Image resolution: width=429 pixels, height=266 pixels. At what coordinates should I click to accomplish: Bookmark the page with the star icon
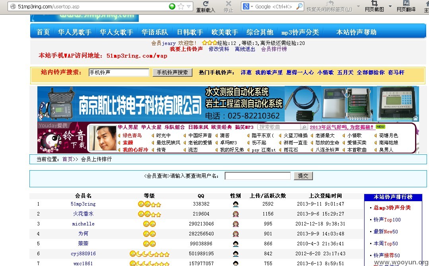(181, 6)
